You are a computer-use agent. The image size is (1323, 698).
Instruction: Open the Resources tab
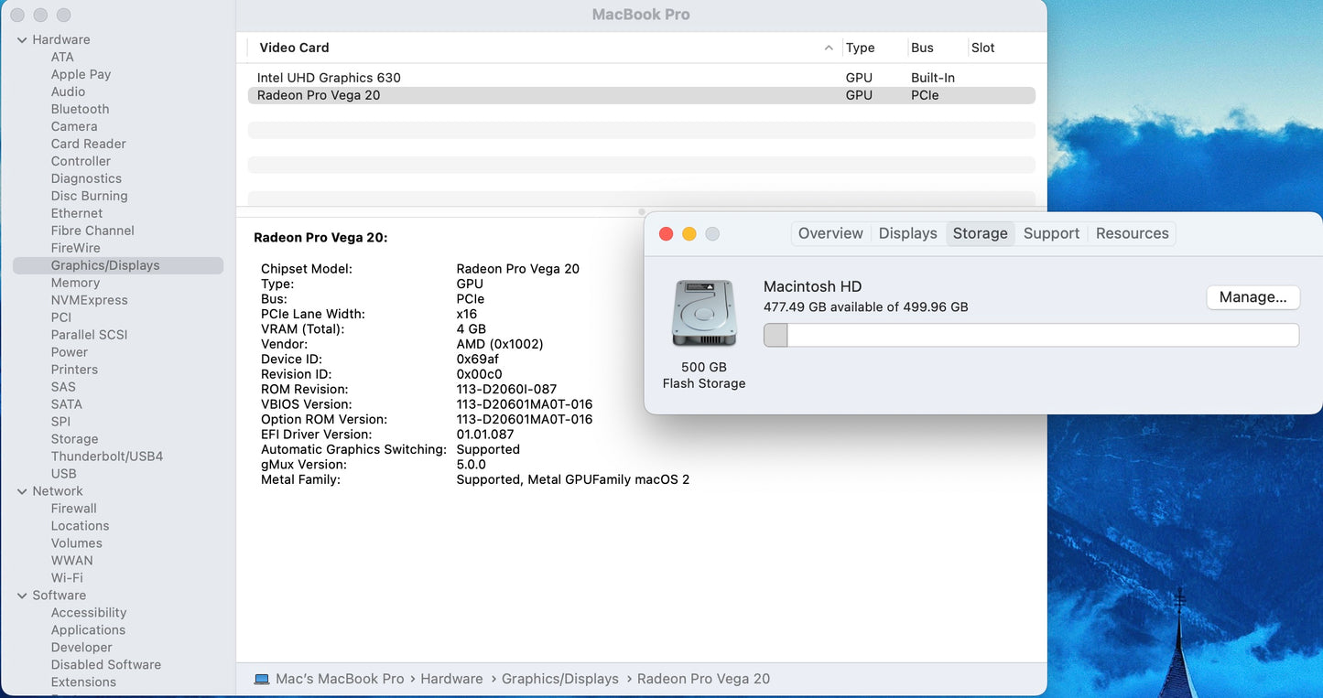1132,233
